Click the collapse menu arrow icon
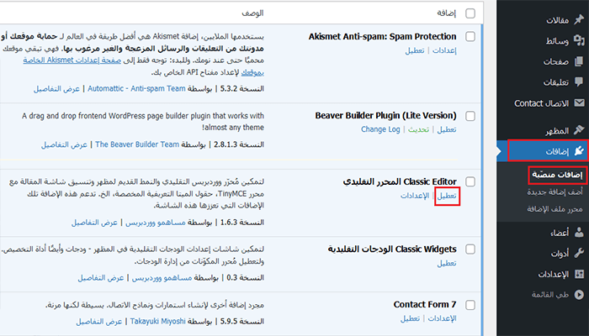 (x=579, y=295)
